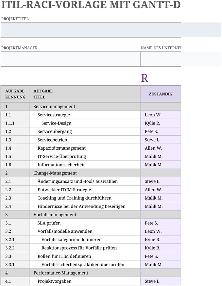Select 'Allen W.' in ITCM-Strategie row
222x286 pixels.
[161, 190]
